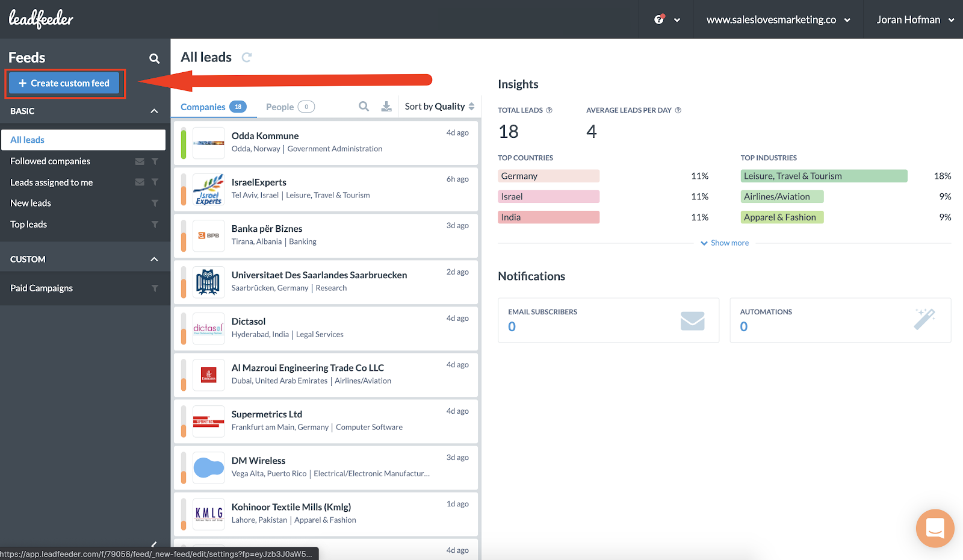963x560 pixels.
Task: Open Dictasol lead
Action: point(326,328)
